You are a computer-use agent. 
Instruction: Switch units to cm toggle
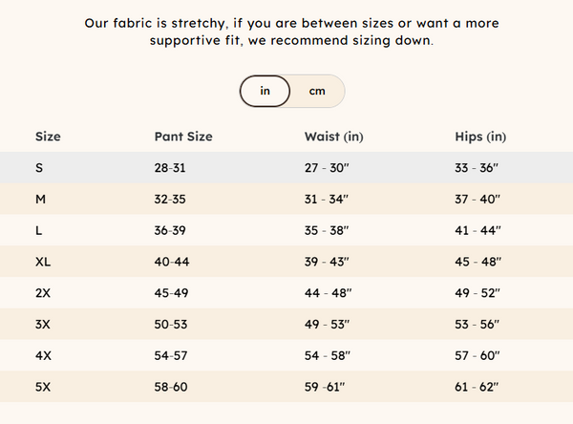click(316, 92)
